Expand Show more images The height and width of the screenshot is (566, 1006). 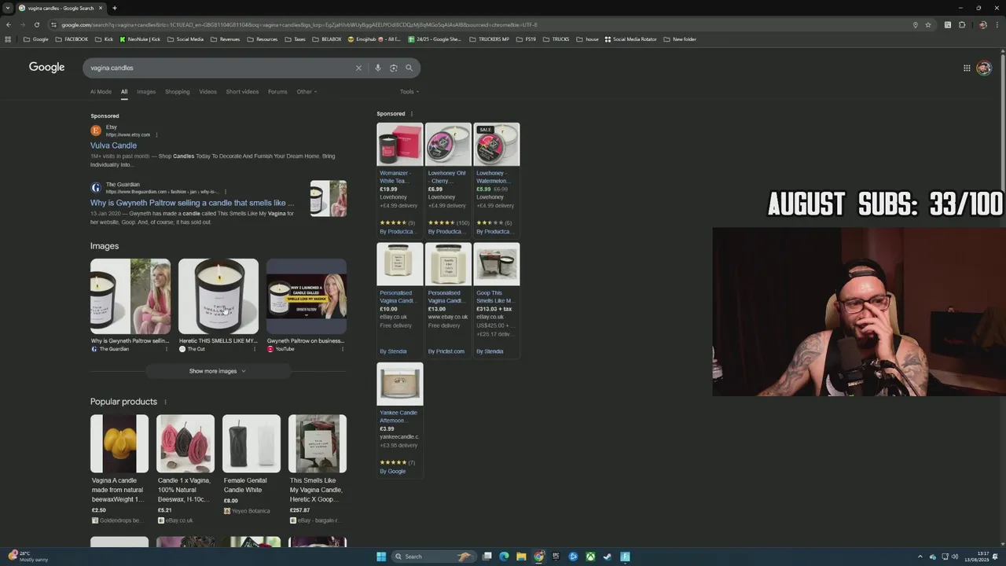218,371
